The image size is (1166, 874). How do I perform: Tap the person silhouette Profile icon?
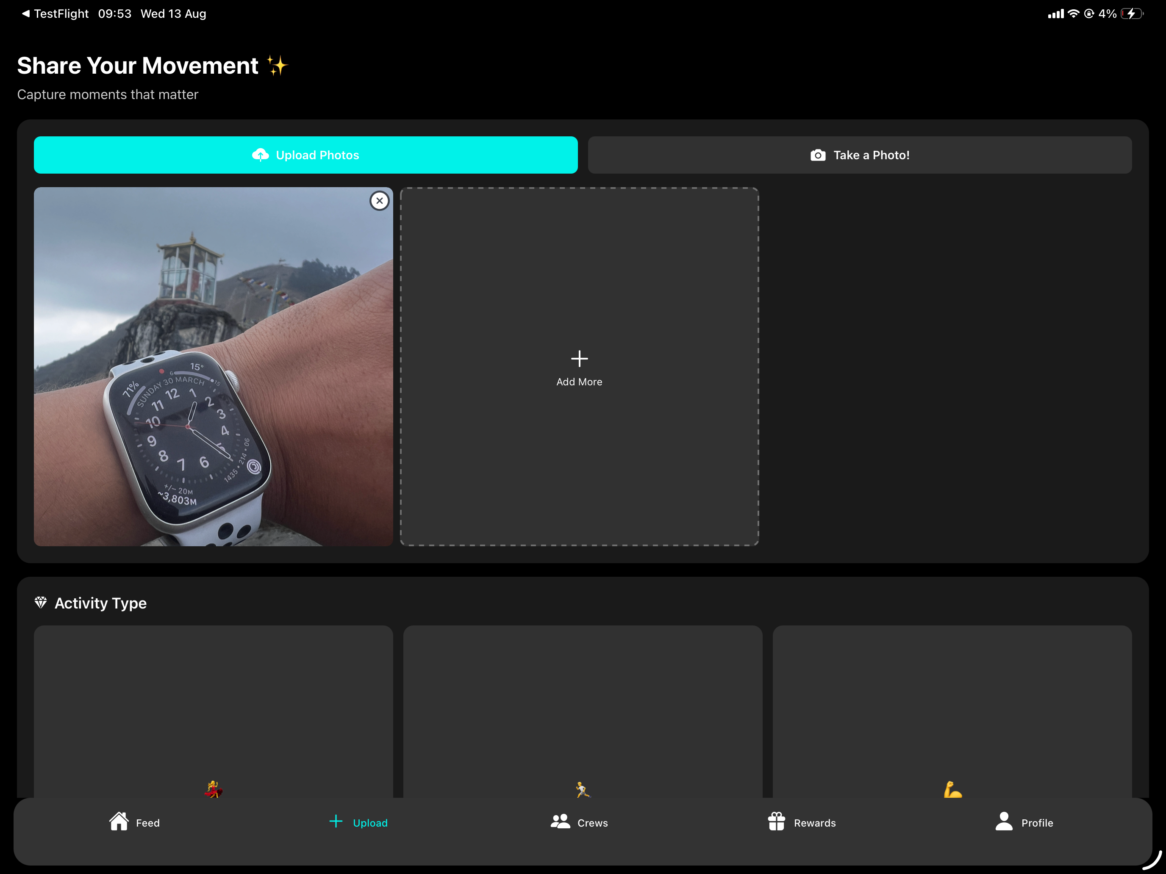pyautogui.click(x=1004, y=821)
